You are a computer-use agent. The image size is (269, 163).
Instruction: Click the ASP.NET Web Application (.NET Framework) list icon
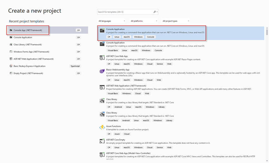point(102,87)
